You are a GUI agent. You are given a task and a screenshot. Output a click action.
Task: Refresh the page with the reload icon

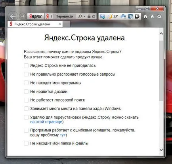pyautogui.click(x=94, y=16)
